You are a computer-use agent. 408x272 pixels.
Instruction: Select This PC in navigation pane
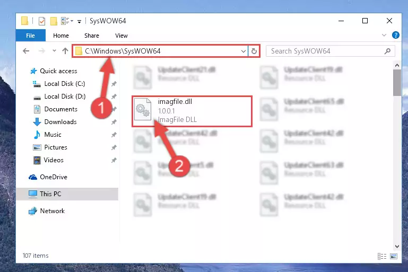[x=67, y=194]
